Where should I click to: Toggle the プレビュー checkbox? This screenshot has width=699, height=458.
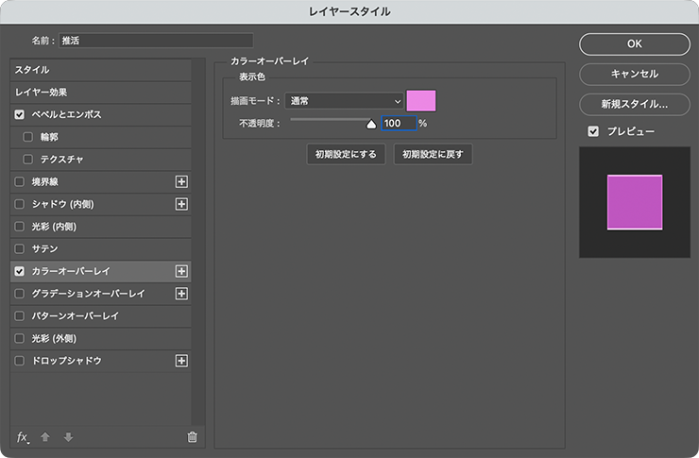click(593, 131)
